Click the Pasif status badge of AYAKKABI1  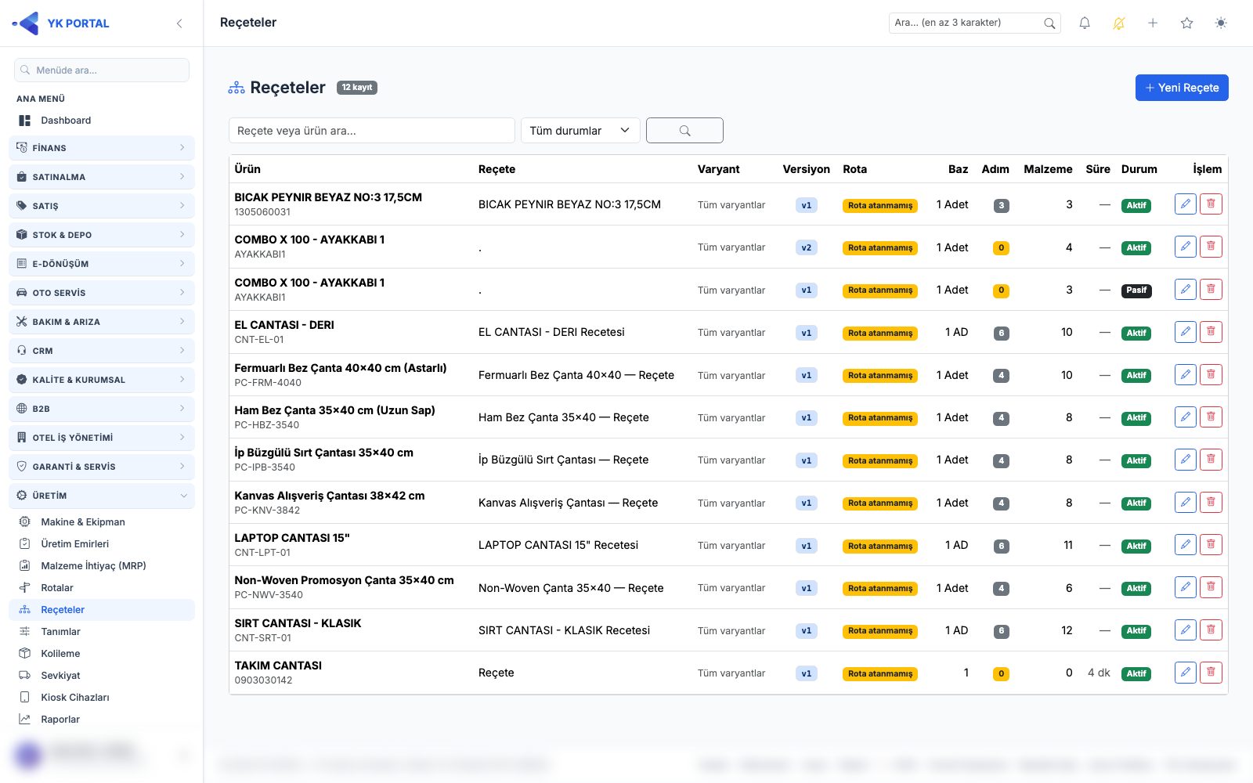[x=1136, y=290]
